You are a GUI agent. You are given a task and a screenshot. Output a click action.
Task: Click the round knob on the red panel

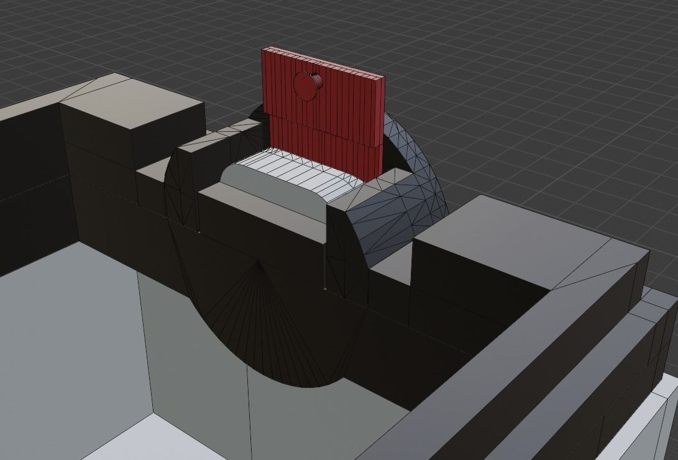(308, 86)
